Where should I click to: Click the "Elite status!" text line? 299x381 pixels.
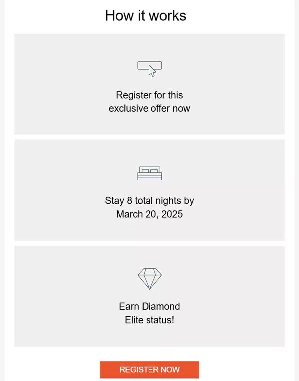pyautogui.click(x=149, y=320)
